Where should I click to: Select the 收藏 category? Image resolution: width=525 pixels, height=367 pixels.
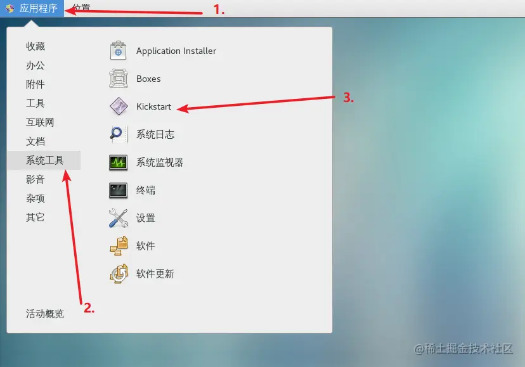coord(36,46)
